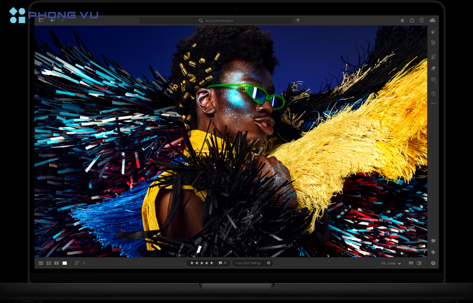The image size is (473, 303).
Task: Click the Share export icon
Action: (412, 20)
